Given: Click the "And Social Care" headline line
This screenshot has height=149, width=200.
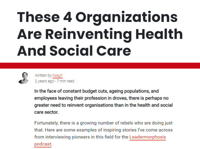Looking at the screenshot, I should pos(74,51).
